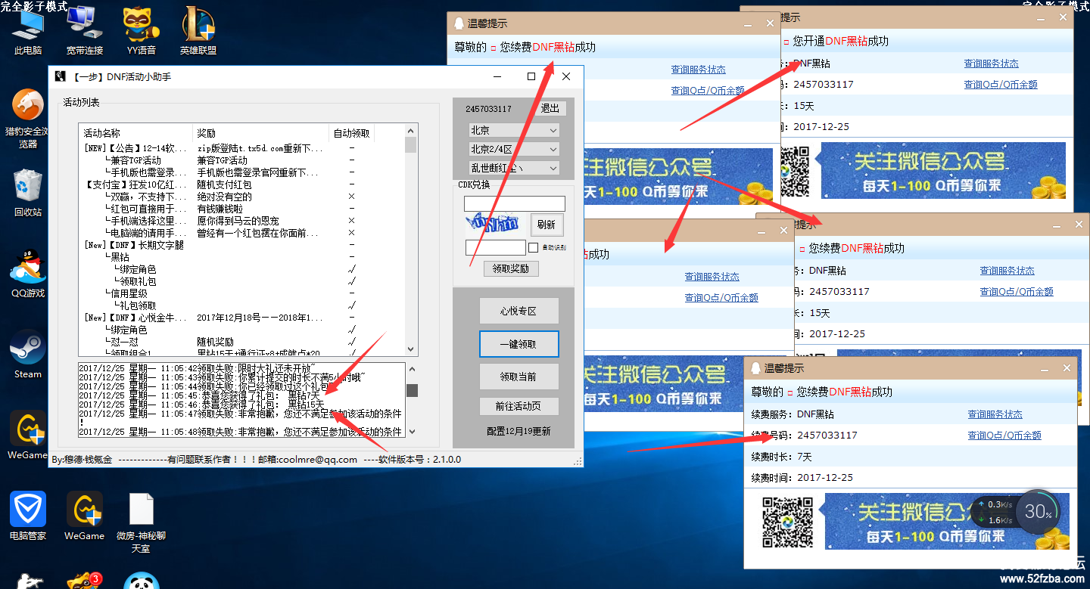
Task: Toggle auto-claim for 双赢,不支持下 row
Action: coord(351,197)
